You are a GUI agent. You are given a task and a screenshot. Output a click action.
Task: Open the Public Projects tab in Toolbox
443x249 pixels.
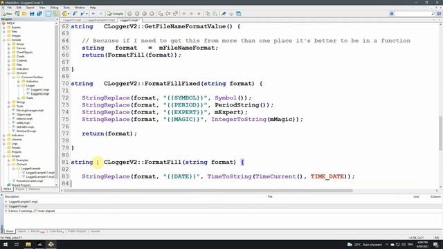[x=77, y=231]
